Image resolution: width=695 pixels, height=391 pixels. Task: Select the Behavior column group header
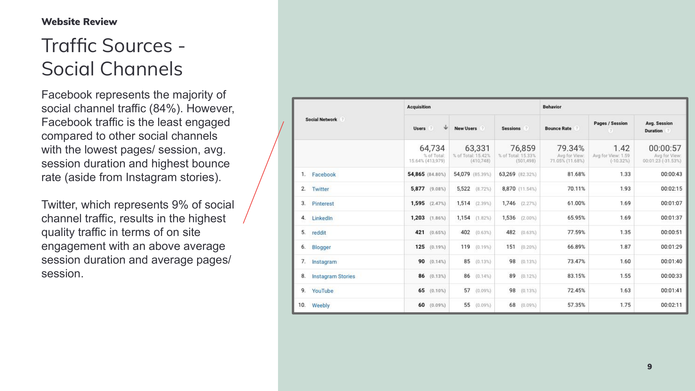coord(552,107)
